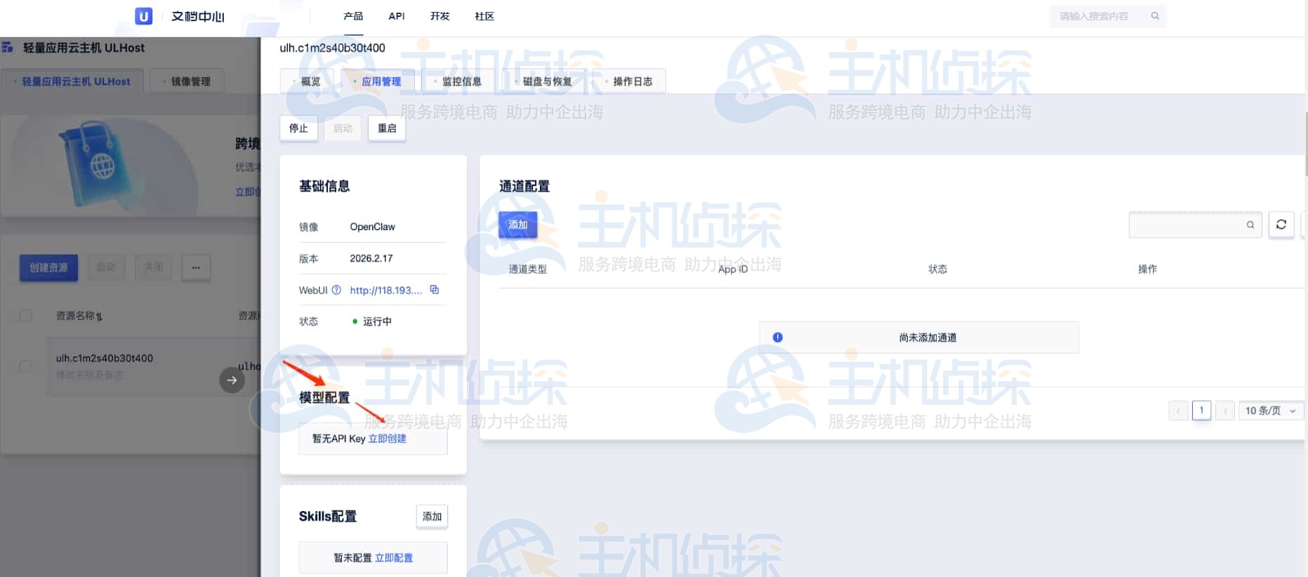Select page 1 in pagination

tap(1201, 410)
